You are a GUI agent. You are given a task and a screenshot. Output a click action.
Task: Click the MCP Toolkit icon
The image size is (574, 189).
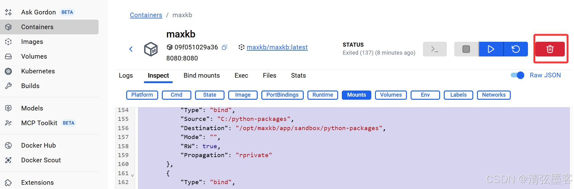tap(8, 123)
